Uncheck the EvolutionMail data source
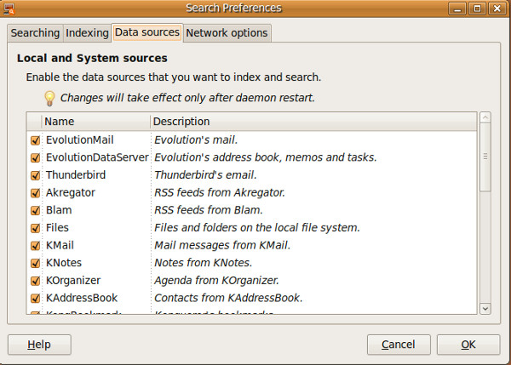The width and height of the screenshot is (511, 365). pyautogui.click(x=35, y=140)
